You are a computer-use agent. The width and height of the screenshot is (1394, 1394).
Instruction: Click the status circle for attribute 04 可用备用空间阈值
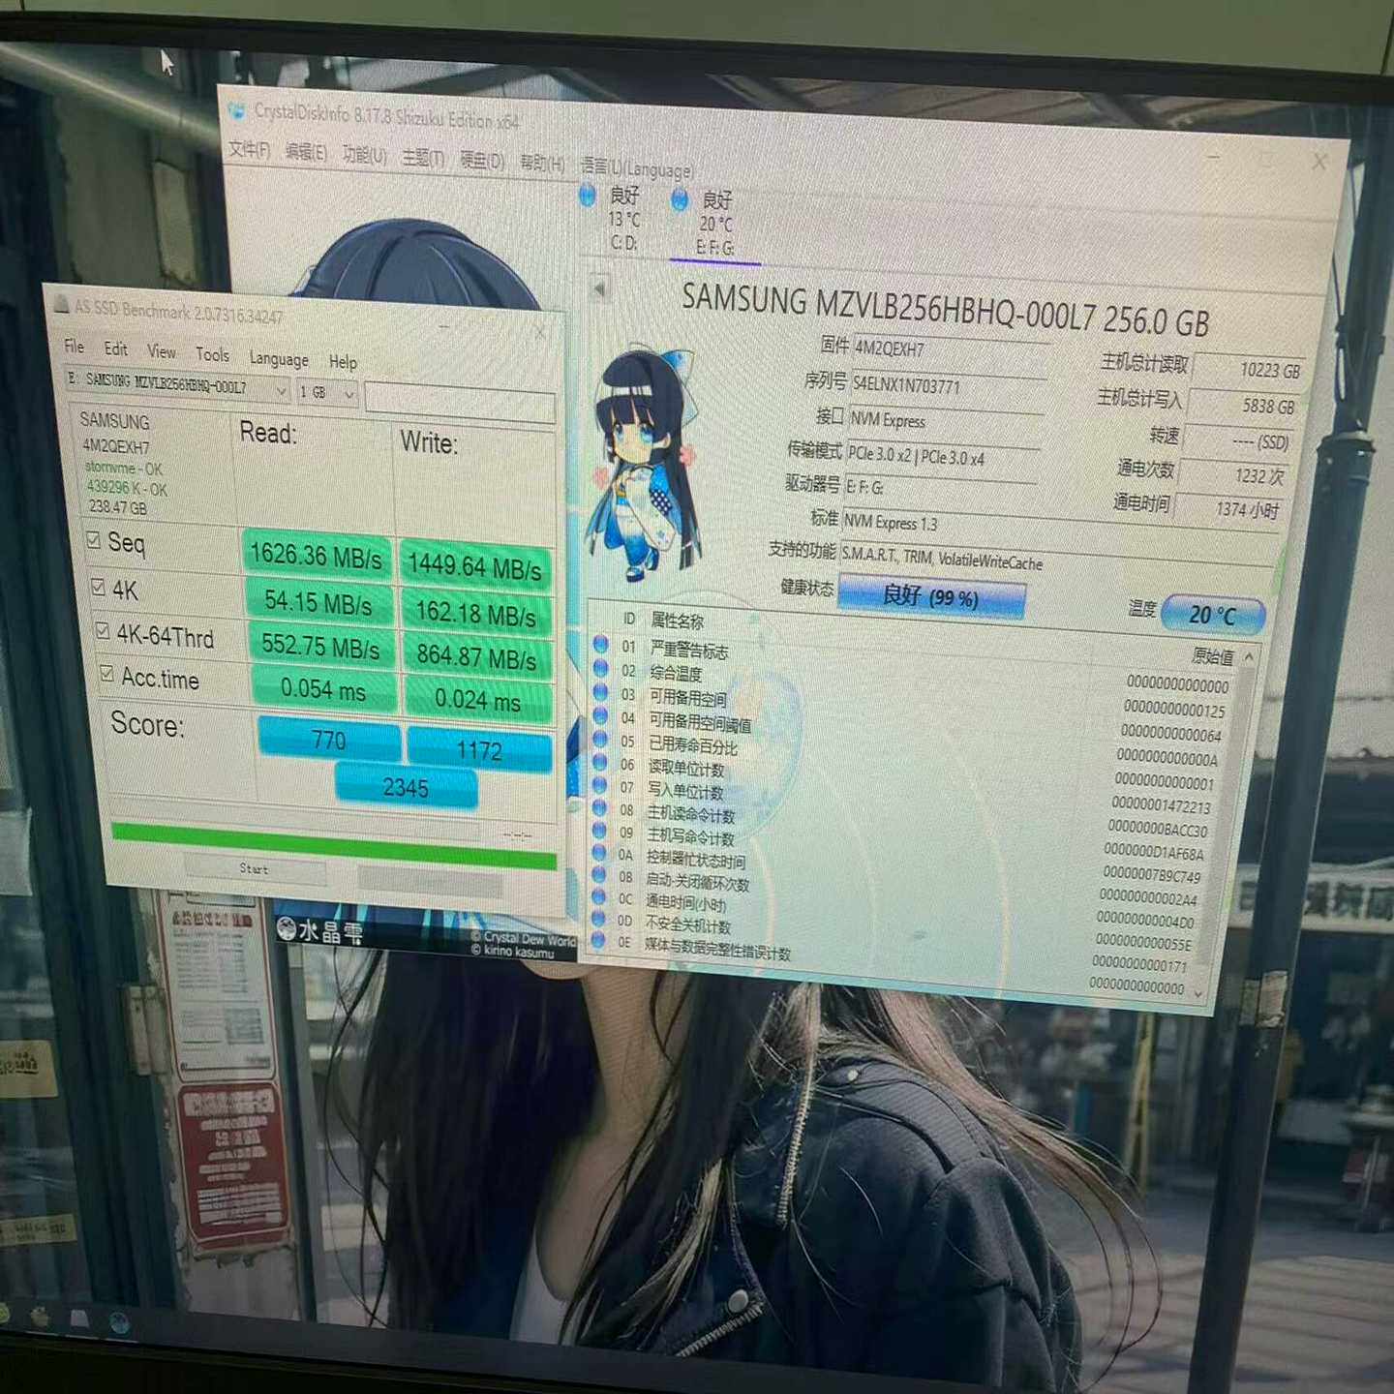click(x=600, y=716)
